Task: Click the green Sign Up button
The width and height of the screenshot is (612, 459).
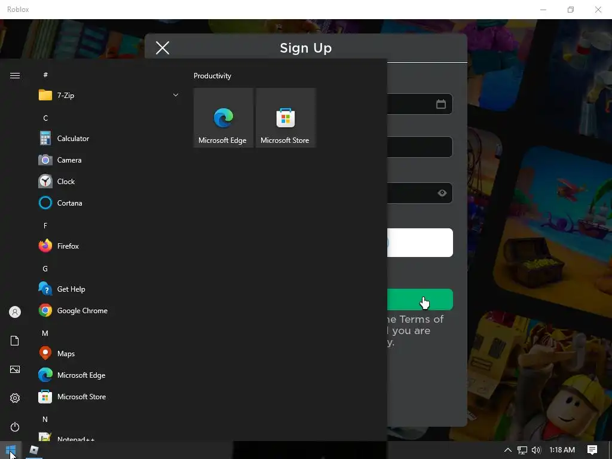Action: click(420, 299)
